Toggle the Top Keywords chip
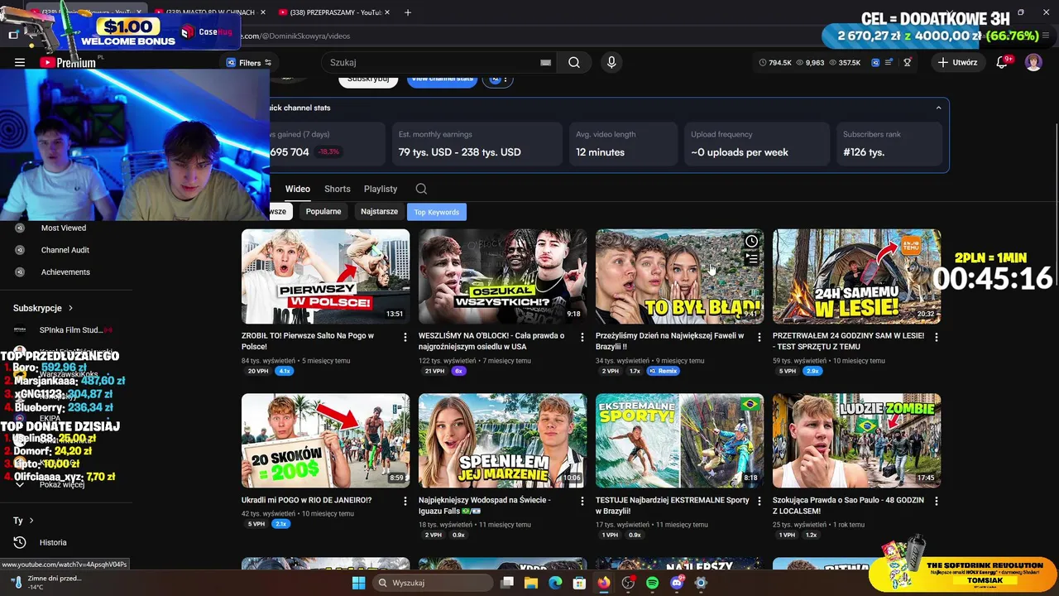 coord(437,212)
